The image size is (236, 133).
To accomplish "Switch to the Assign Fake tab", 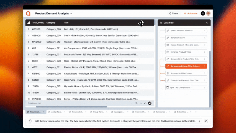I will tap(57, 112).
